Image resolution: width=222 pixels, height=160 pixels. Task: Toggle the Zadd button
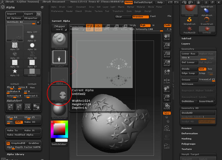pos(167,25)
